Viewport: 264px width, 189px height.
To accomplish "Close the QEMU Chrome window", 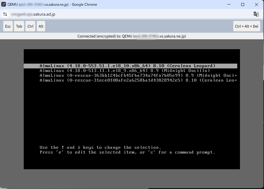I will coord(256,4).
